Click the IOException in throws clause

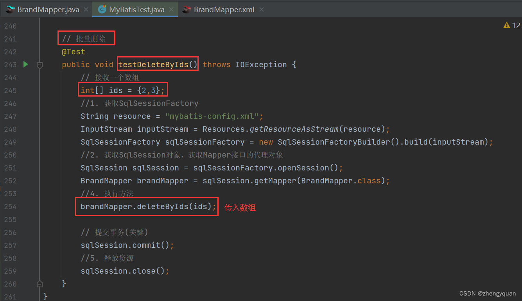click(261, 64)
